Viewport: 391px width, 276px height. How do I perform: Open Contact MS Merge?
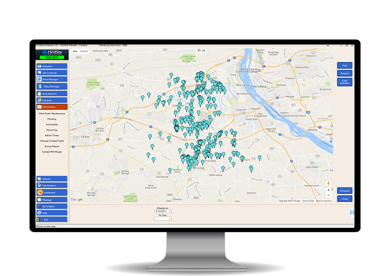coord(52,152)
